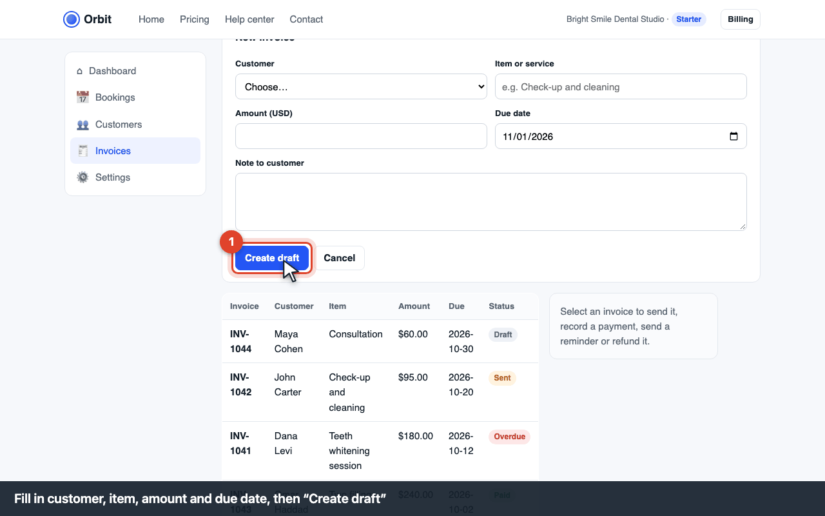Viewport: 825px width, 516px height.
Task: Click the Bookings calendar icon
Action: click(x=82, y=97)
